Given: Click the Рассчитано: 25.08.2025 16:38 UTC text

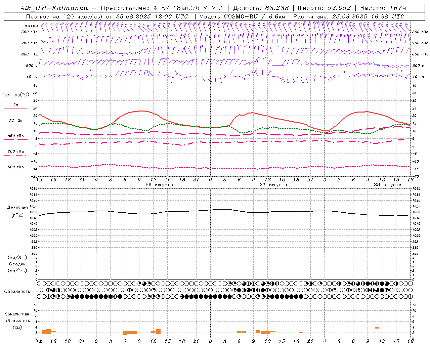Looking at the screenshot, I should [x=349, y=16].
